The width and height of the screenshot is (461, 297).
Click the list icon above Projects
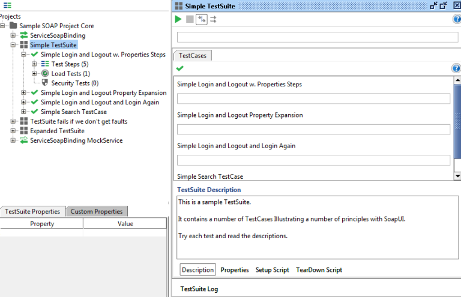pos(7,5)
